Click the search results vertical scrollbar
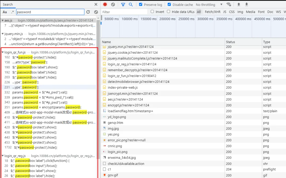Viewport: 286px width, 178px height. click(x=98, y=89)
